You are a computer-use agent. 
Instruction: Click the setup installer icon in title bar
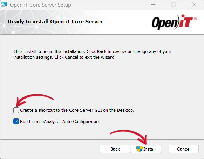point(4,5)
